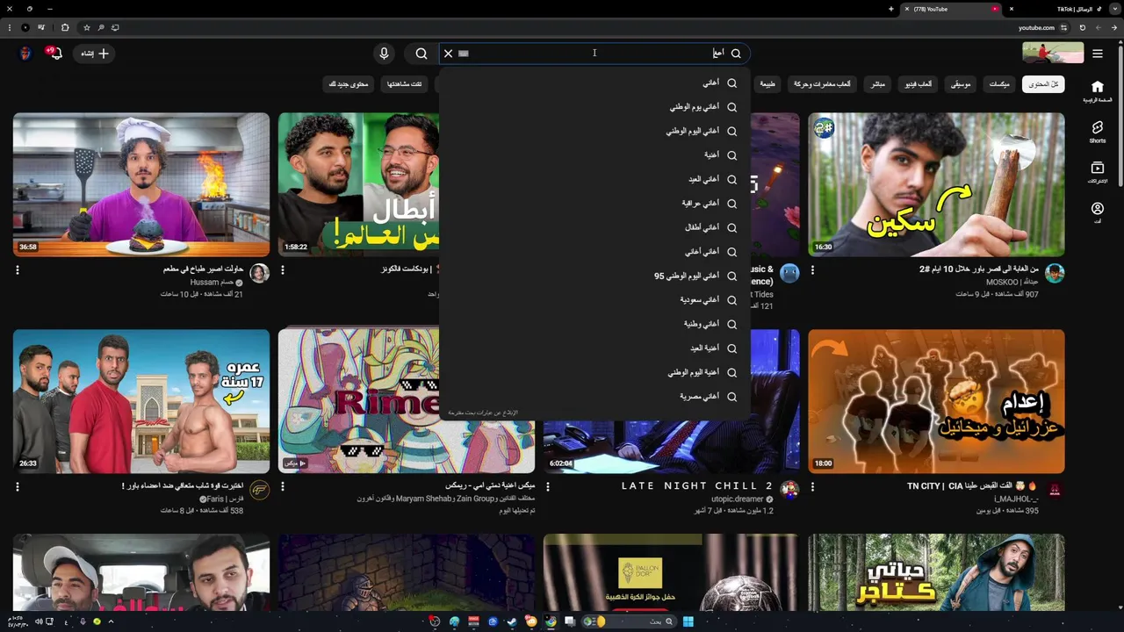
Task: Select the كل المحتوى filter chip
Action: tap(1042, 84)
